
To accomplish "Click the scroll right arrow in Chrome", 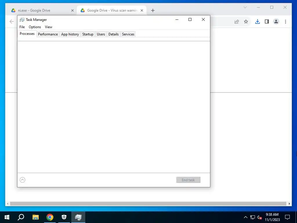I will [x=289, y=204].
